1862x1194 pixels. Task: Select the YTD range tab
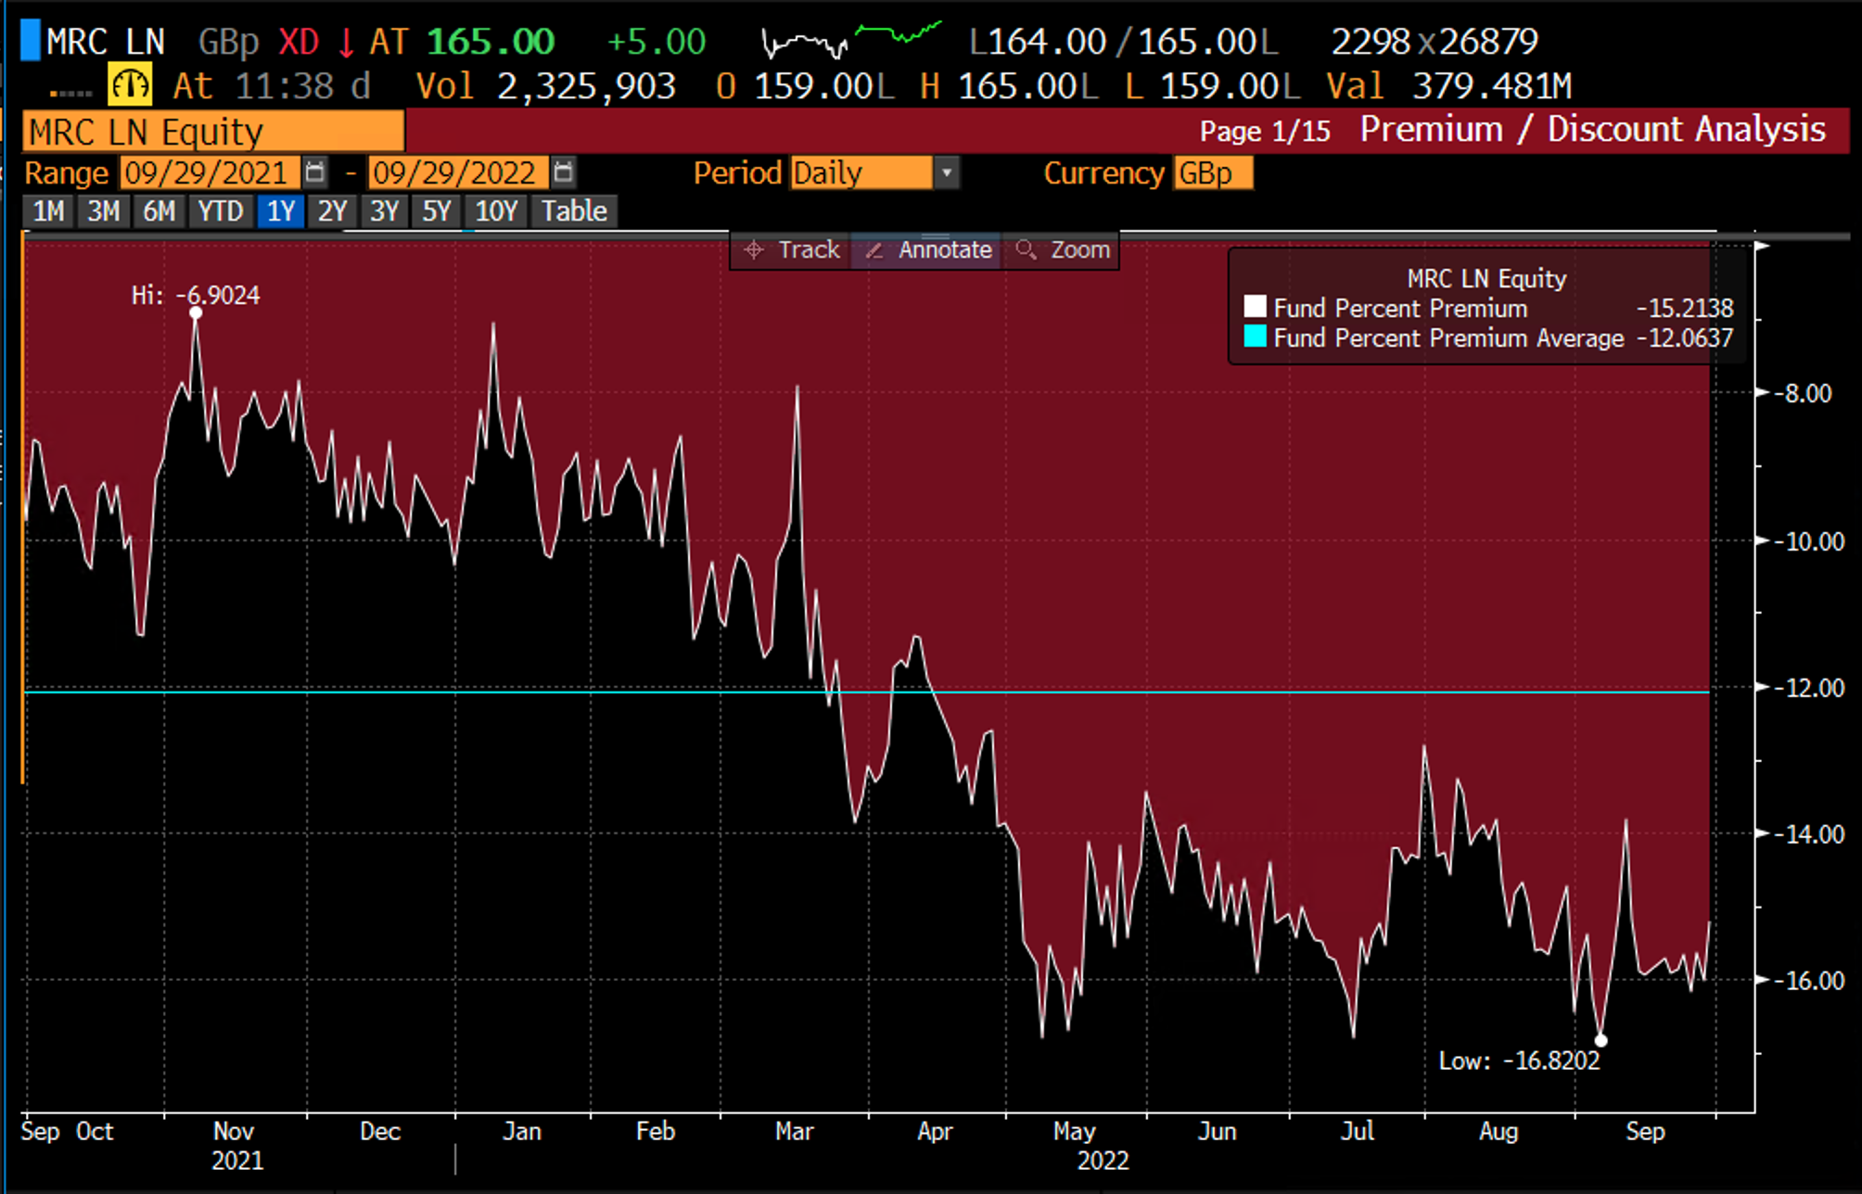[x=220, y=211]
